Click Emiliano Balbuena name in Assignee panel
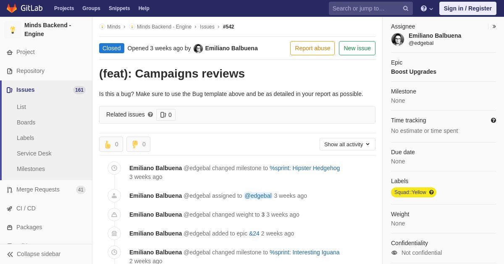Viewport: 504px width, 264px height. pyautogui.click(x=435, y=36)
